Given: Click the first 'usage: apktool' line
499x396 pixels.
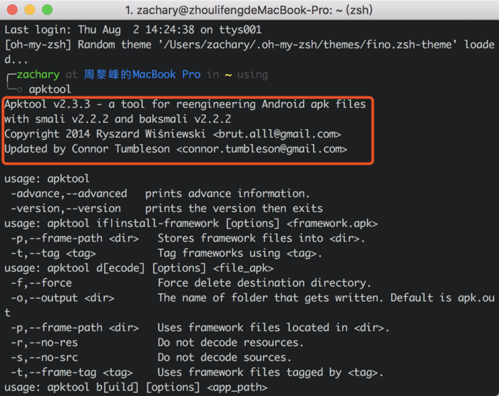Looking at the screenshot, I should (x=47, y=178).
